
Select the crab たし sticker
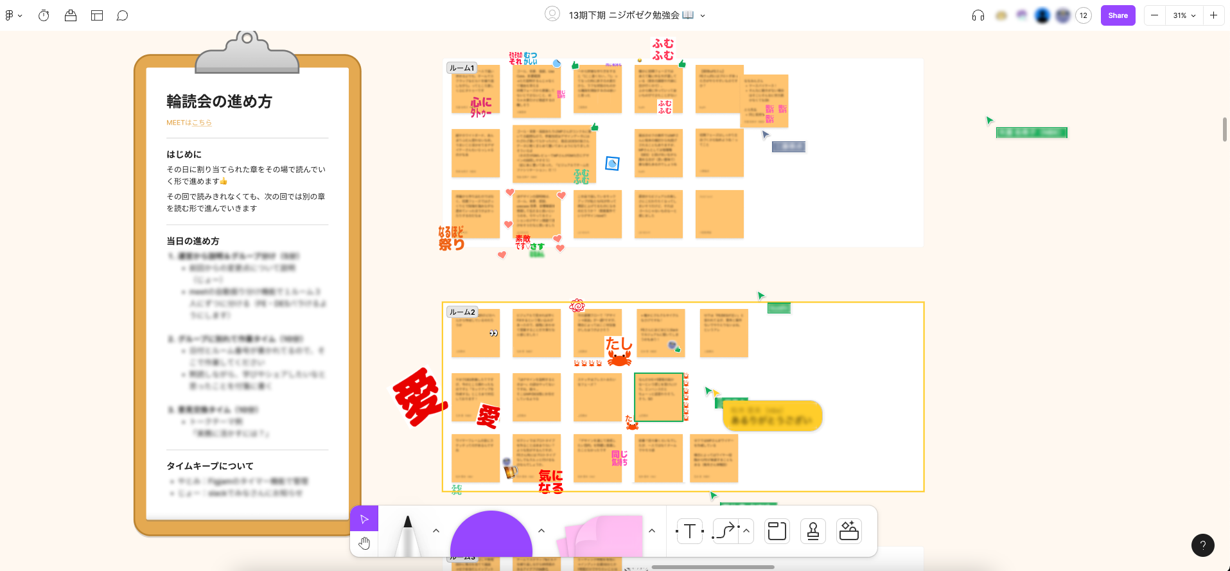619,351
